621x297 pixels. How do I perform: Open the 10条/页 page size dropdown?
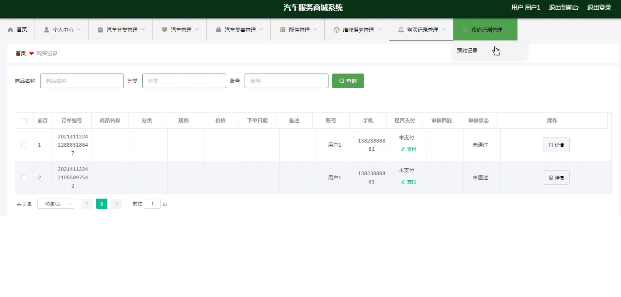pyautogui.click(x=56, y=204)
